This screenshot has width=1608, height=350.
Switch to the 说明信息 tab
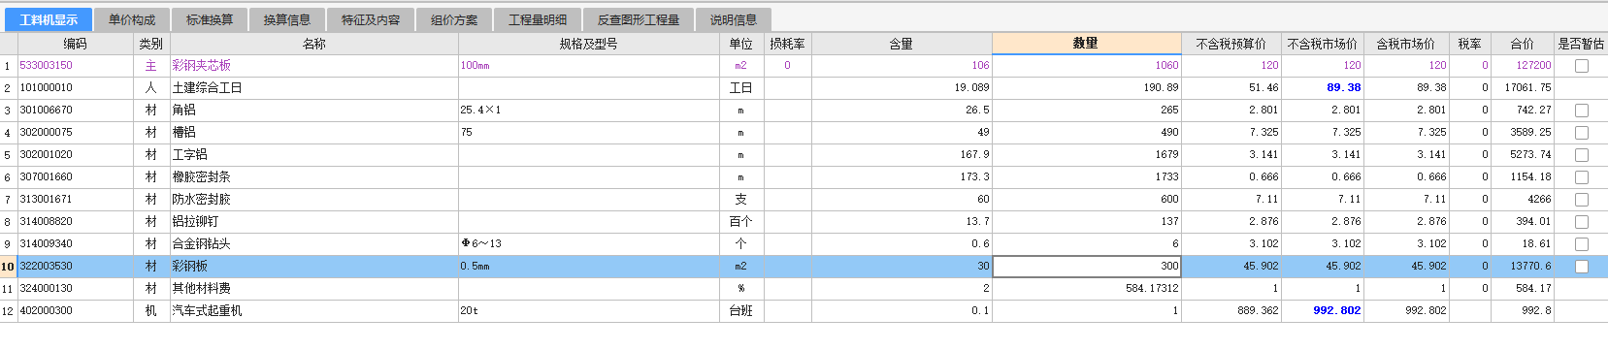tap(734, 19)
